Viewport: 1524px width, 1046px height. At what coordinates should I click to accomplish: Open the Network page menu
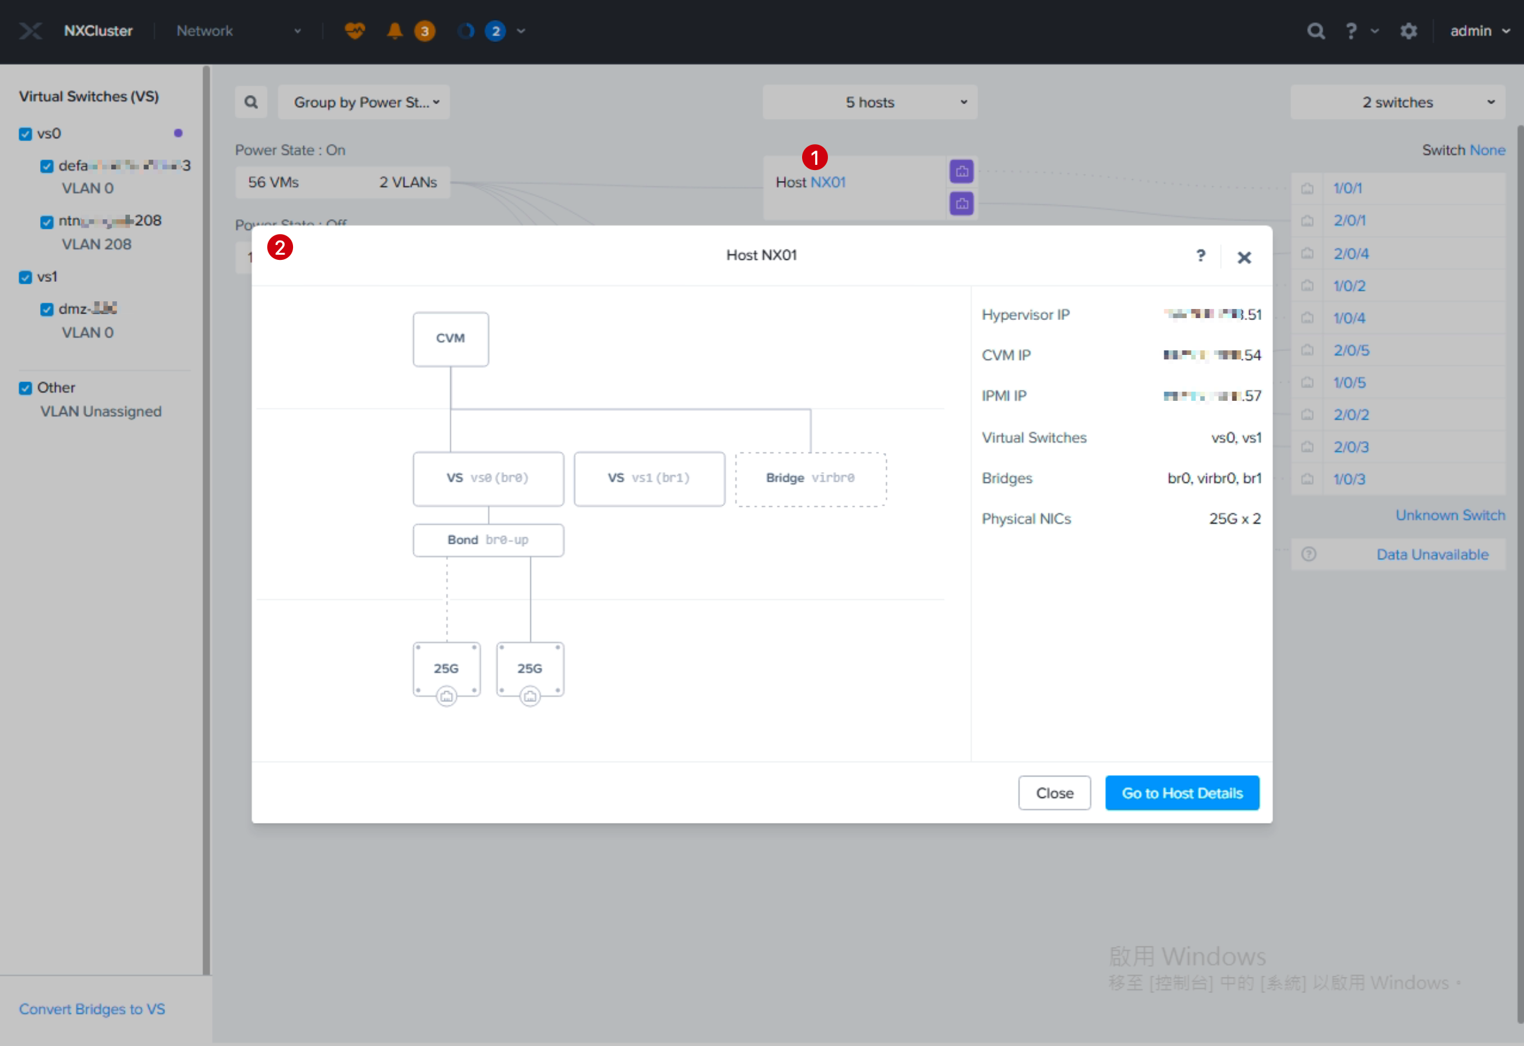click(239, 31)
